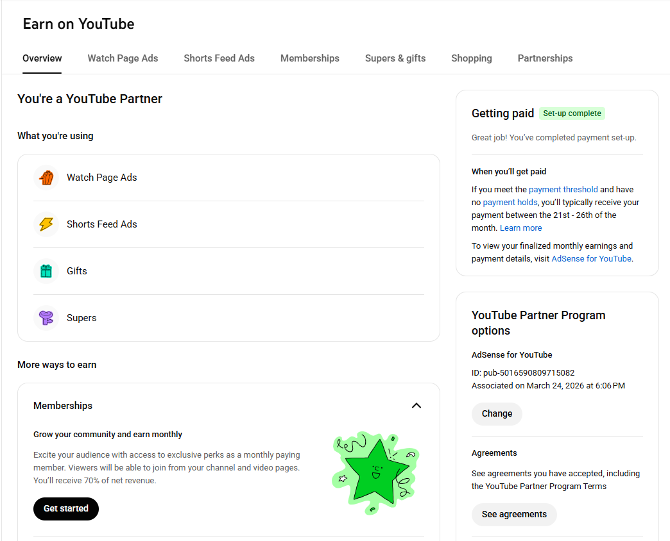Screen dimensions: 670x541
Task: Click the Gifts row label
Action: point(77,271)
